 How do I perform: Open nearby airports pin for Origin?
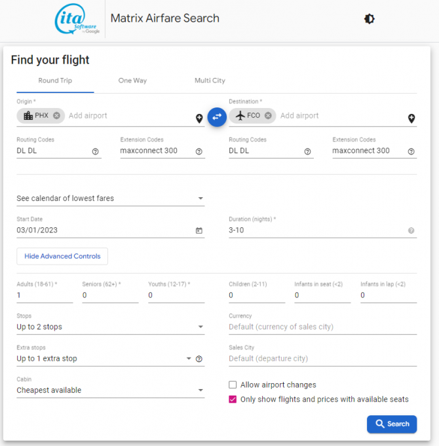pyautogui.click(x=199, y=119)
